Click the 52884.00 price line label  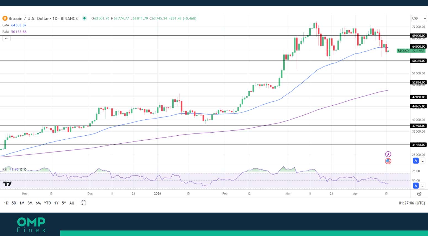(419, 82)
